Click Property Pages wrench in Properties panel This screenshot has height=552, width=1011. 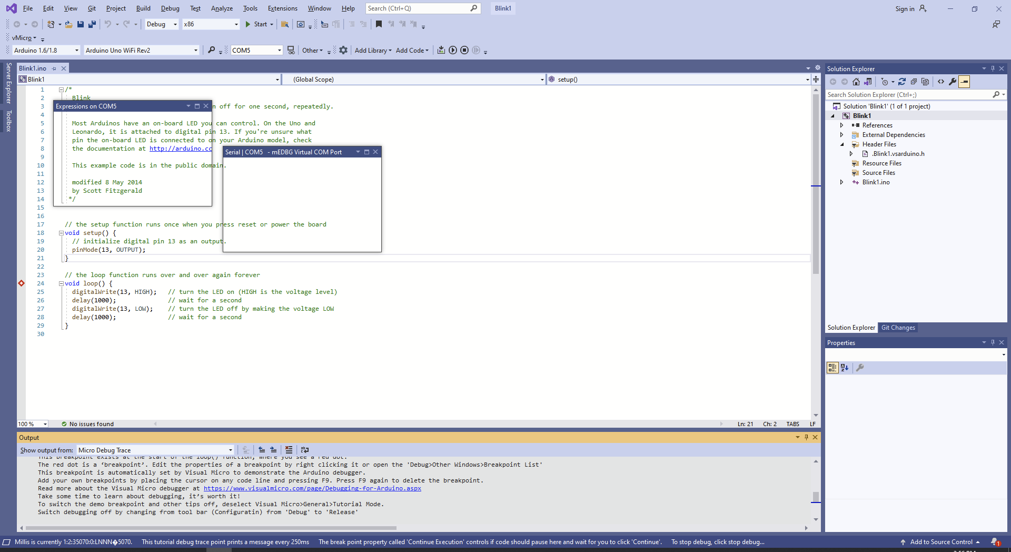pyautogui.click(x=860, y=368)
